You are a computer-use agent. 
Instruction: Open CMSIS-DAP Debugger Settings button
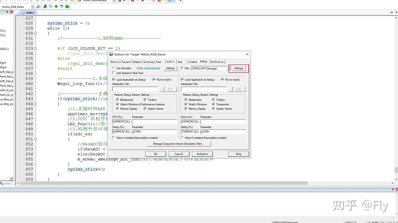[239, 68]
